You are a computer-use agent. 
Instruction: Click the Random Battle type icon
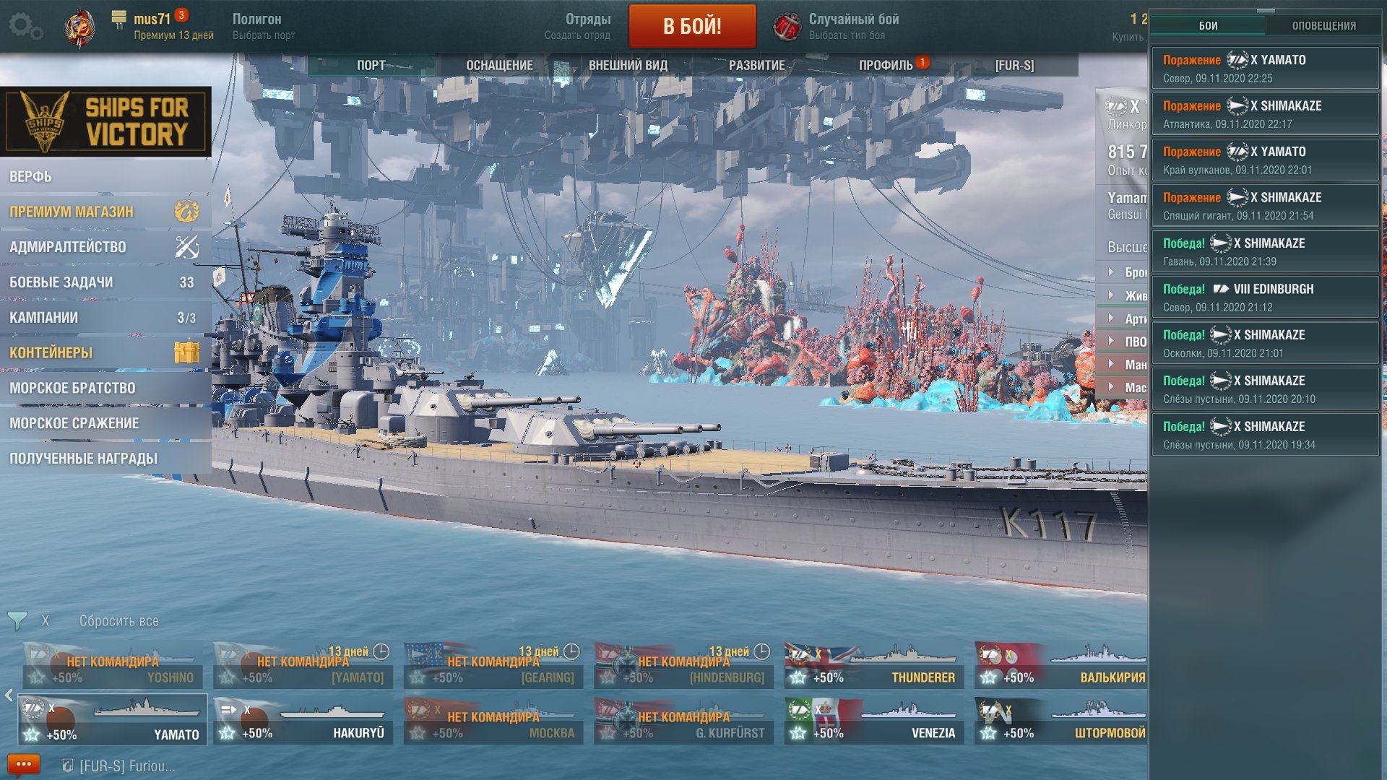click(x=787, y=27)
